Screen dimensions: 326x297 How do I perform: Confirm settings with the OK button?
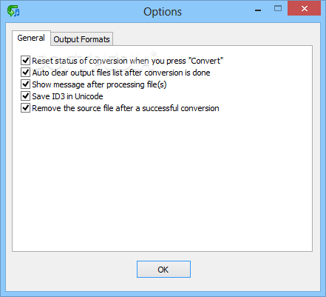coord(163,270)
